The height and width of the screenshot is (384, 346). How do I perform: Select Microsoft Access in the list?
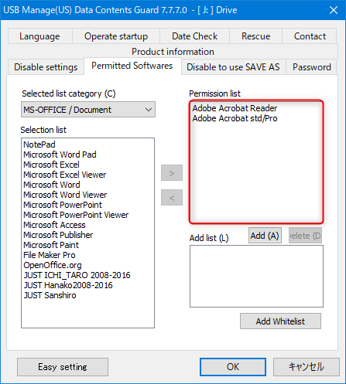tap(54, 225)
